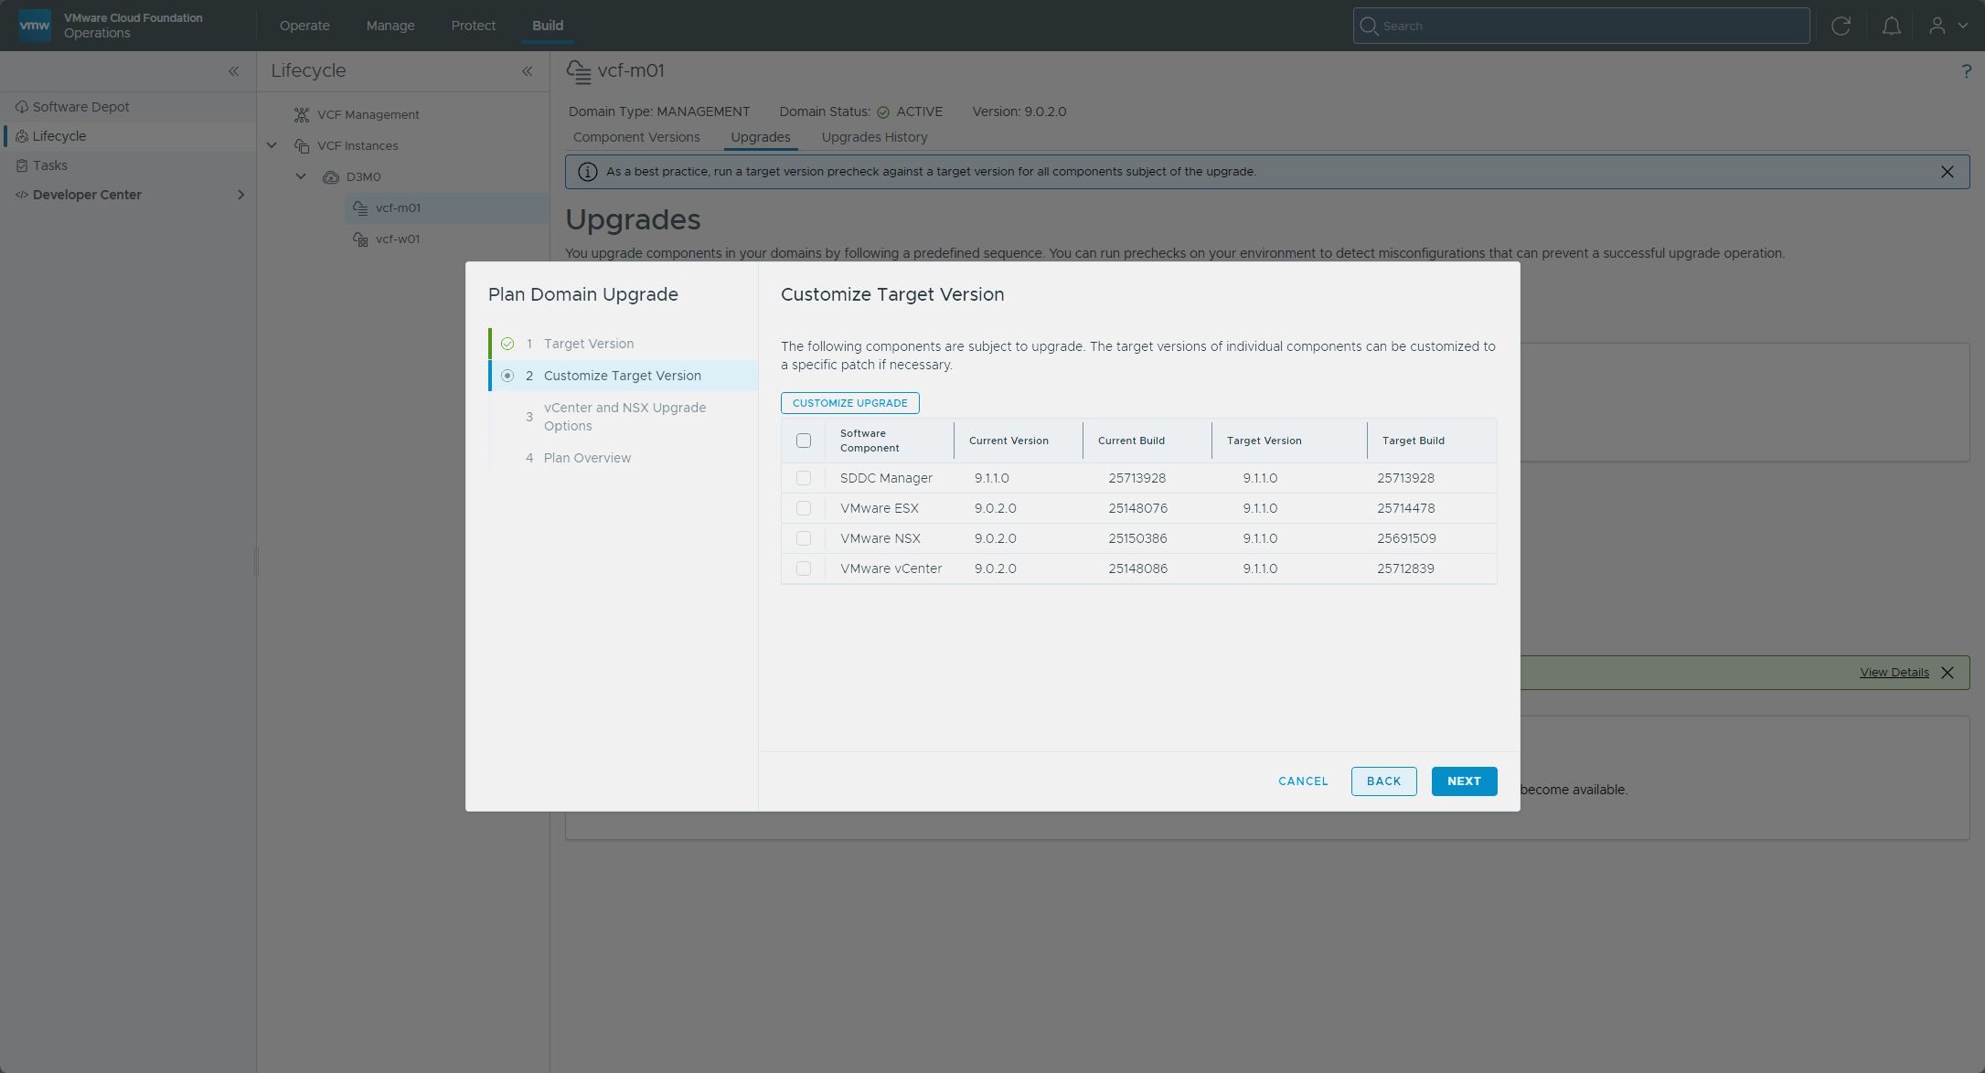Switch to the Manage top menu

coord(390,26)
